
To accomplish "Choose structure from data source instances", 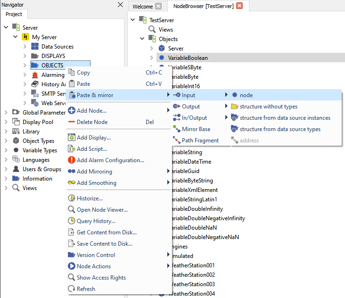I will (286, 117).
